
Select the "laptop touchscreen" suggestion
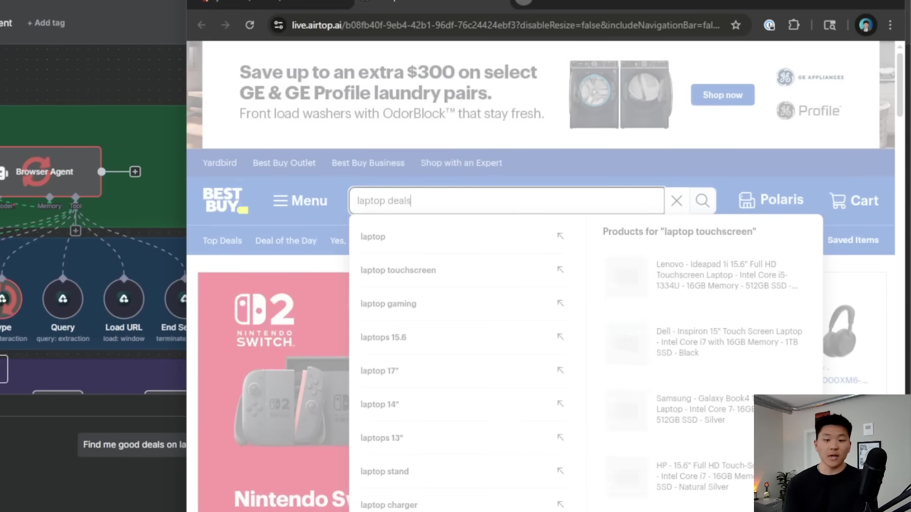pos(398,270)
